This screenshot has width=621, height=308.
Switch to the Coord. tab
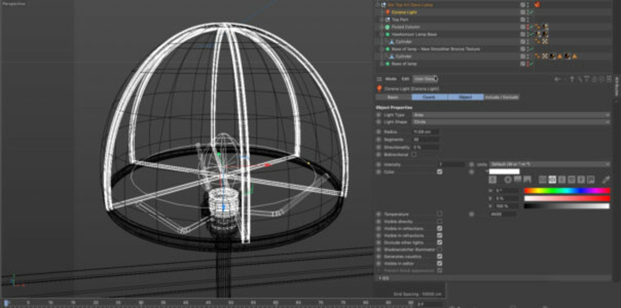pos(429,97)
